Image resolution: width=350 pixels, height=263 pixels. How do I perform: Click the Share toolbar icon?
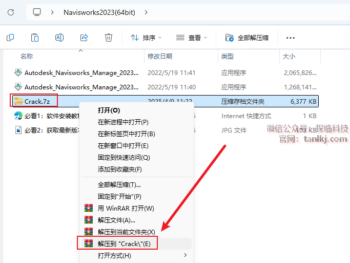pos(84,37)
